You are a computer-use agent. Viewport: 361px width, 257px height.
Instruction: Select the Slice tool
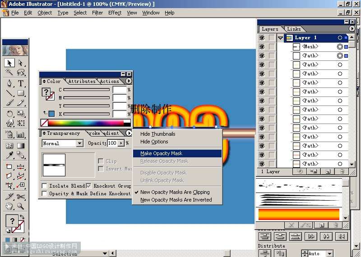pos(9,197)
